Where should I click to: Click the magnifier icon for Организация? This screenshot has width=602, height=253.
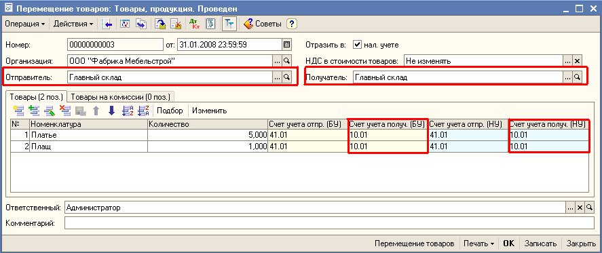(286, 61)
